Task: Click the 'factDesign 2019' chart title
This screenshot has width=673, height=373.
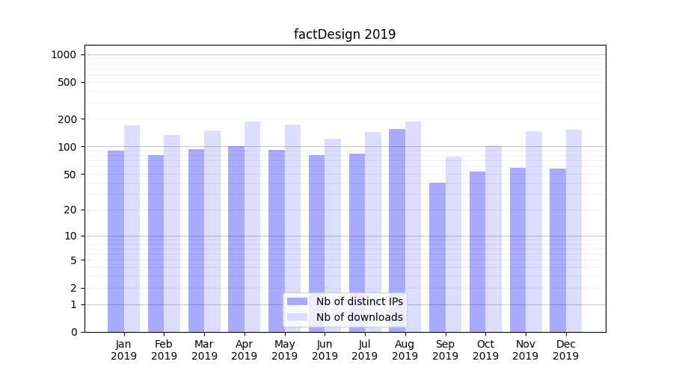Action: tap(345, 34)
